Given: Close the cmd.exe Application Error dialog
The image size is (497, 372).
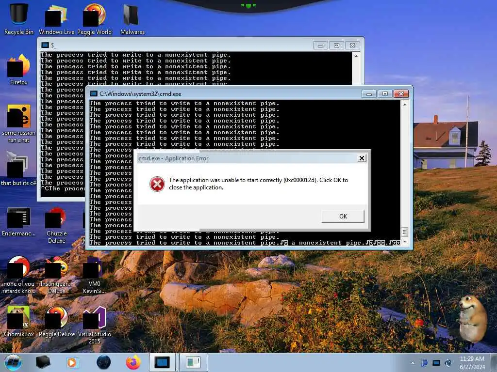Looking at the screenshot, I should point(362,158).
